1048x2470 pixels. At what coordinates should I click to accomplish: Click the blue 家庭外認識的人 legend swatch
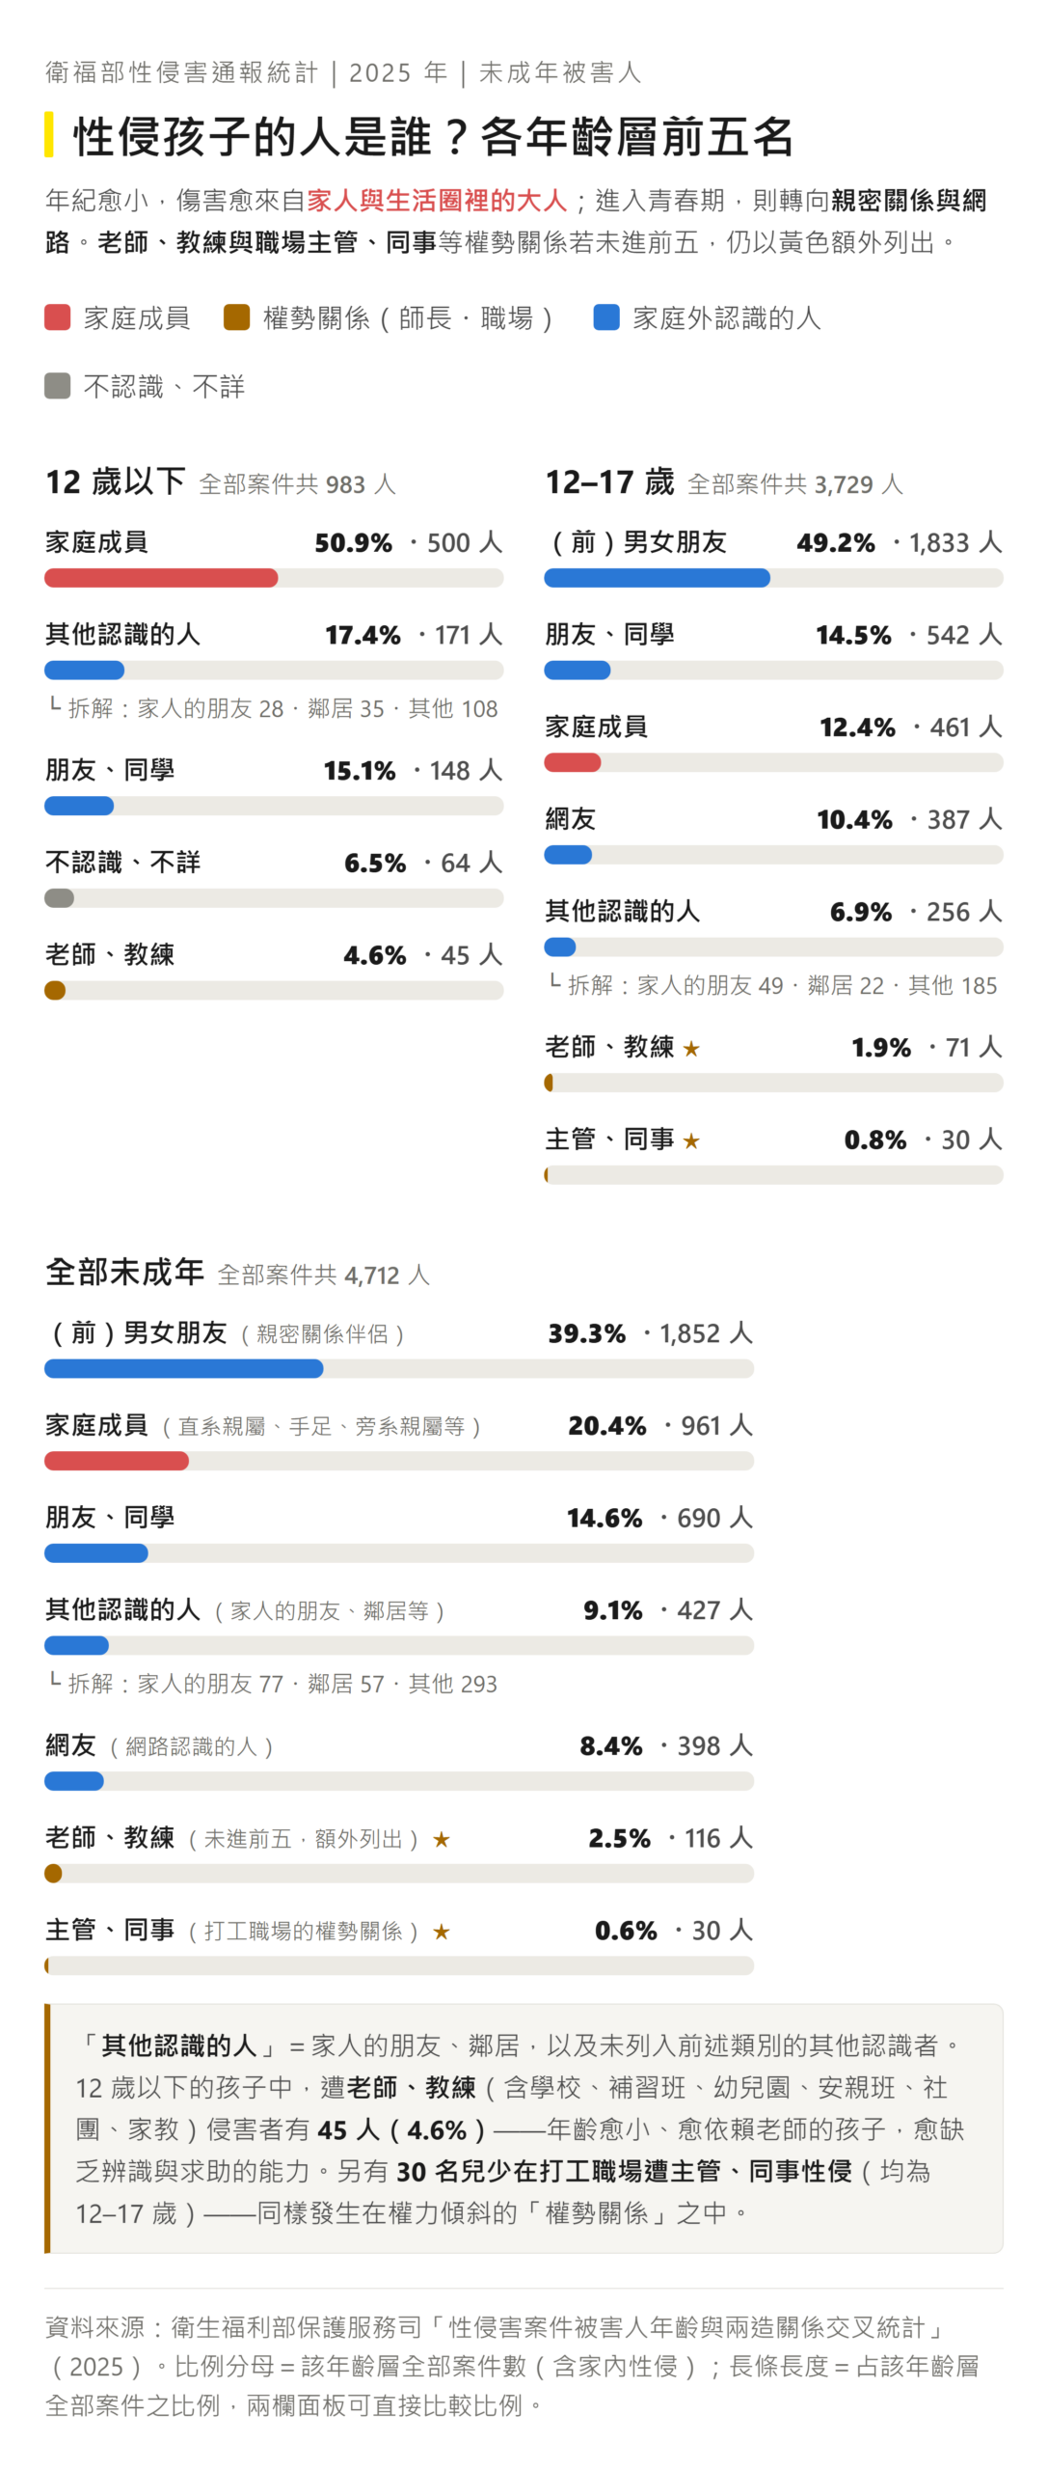(605, 316)
